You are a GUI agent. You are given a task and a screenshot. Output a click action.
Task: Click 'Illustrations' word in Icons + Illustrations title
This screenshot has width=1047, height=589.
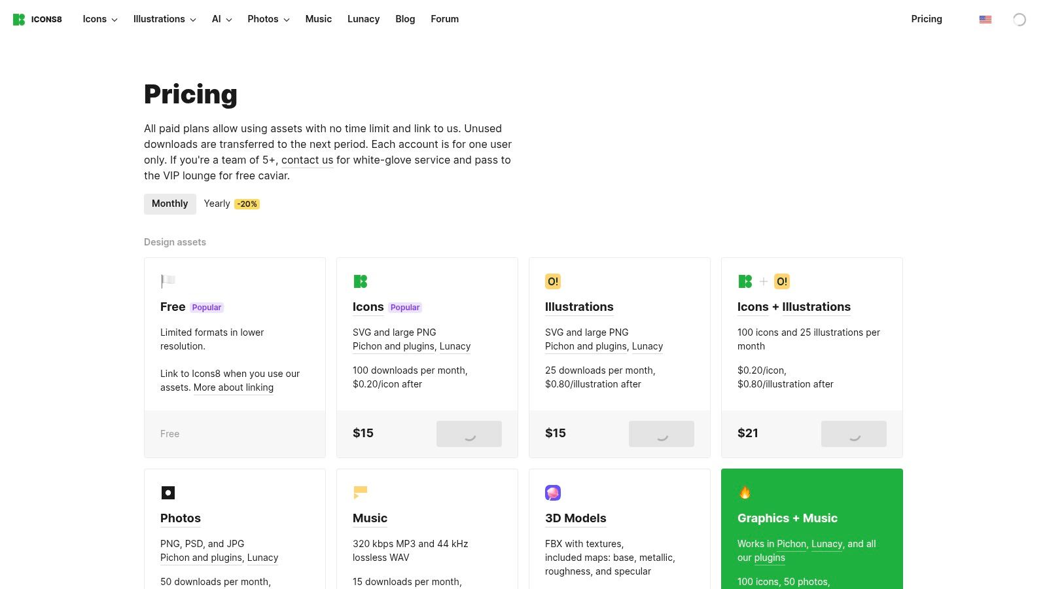(x=817, y=307)
